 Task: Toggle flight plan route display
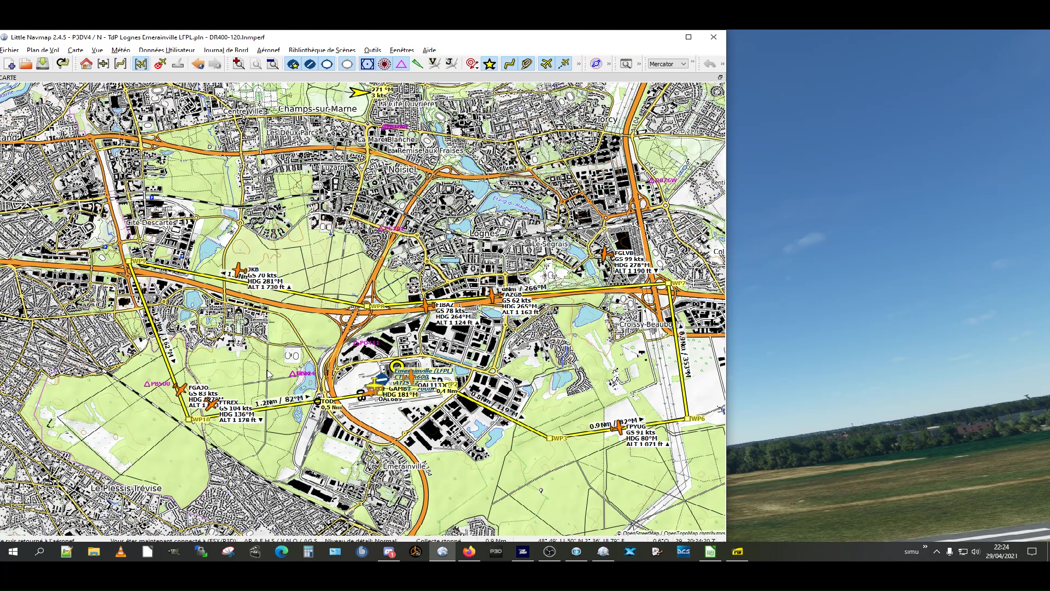(x=509, y=64)
